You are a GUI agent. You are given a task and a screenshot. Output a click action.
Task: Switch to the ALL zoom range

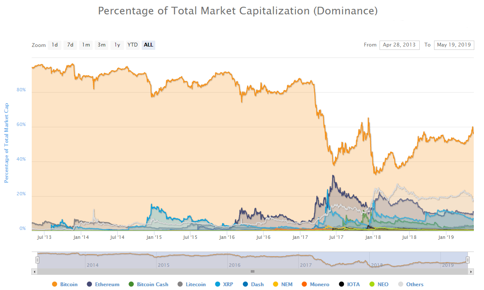(148, 45)
